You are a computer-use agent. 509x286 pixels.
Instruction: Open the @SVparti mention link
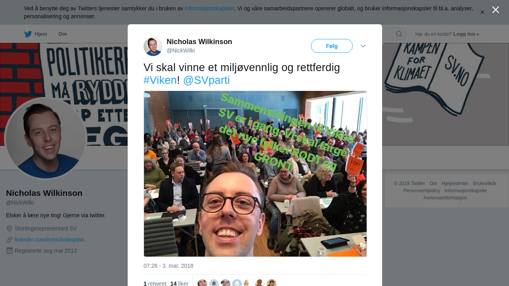206,80
